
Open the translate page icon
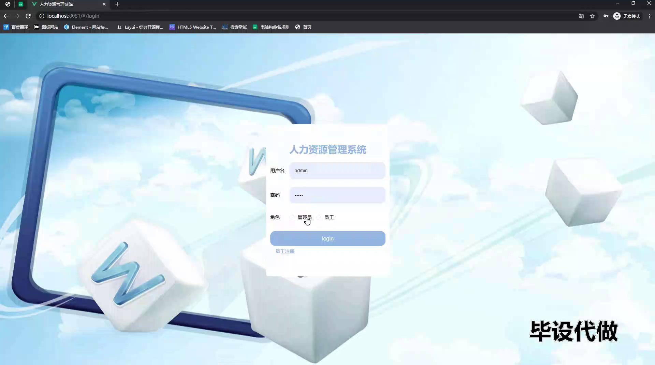point(581,16)
